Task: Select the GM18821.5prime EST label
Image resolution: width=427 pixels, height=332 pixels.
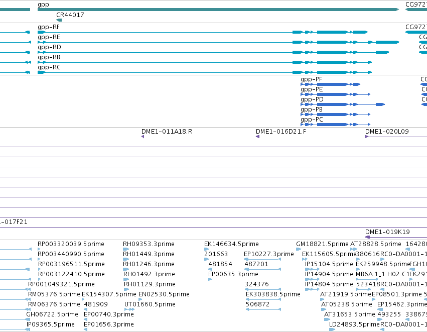Action: (x=322, y=244)
